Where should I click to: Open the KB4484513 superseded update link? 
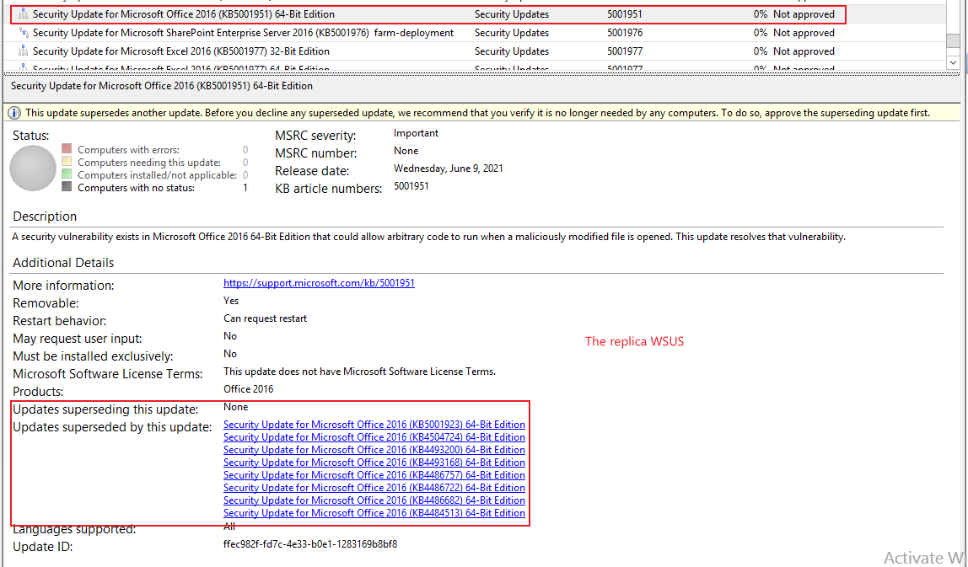(374, 512)
